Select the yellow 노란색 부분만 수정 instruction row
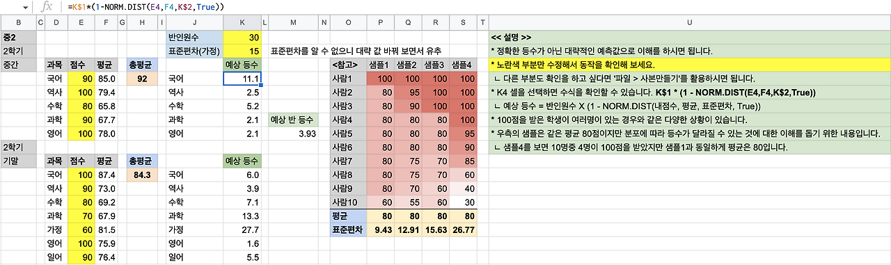Viewport: 891px width, 265px height. (x=689, y=65)
